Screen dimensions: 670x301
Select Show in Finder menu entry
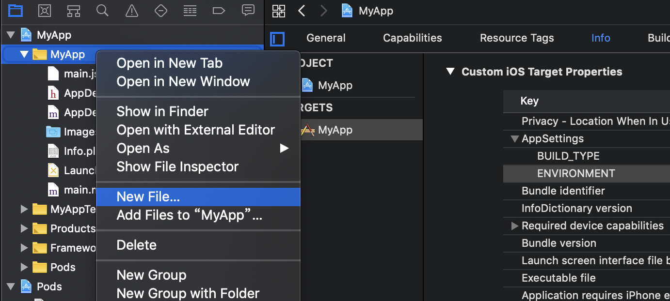tap(162, 112)
